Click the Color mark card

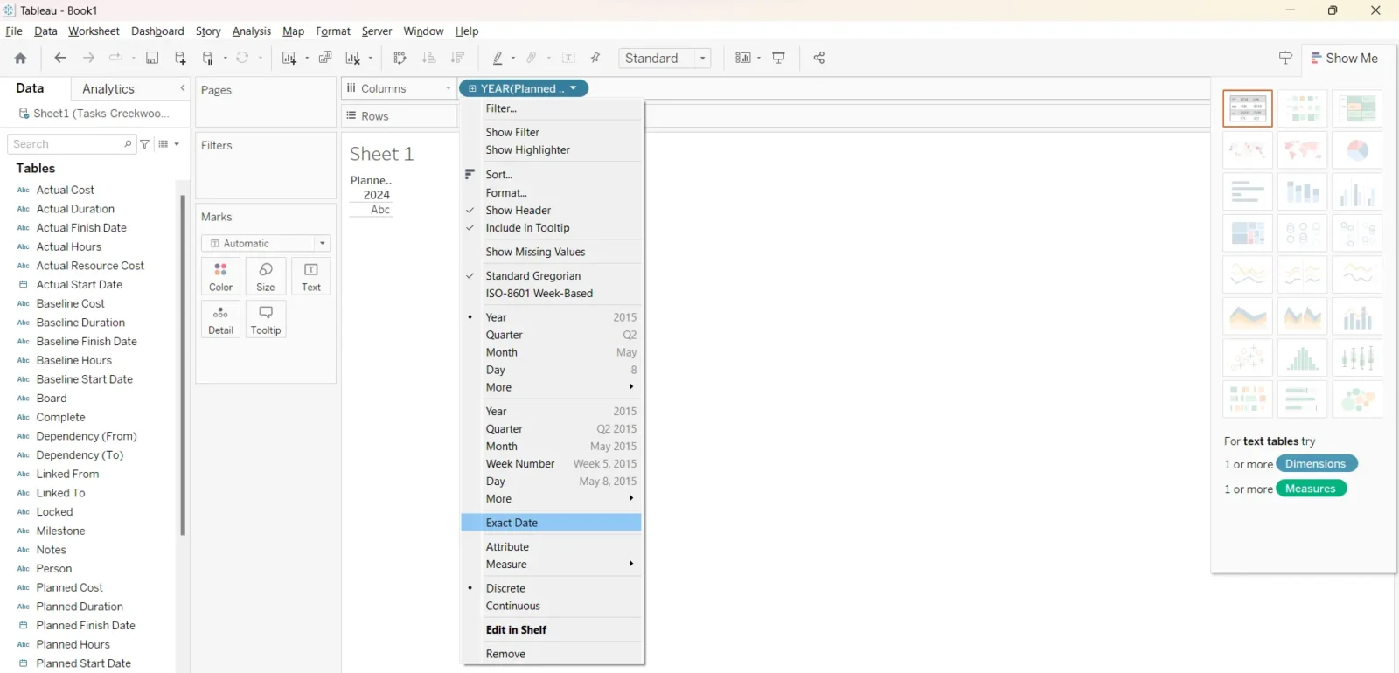pos(220,276)
